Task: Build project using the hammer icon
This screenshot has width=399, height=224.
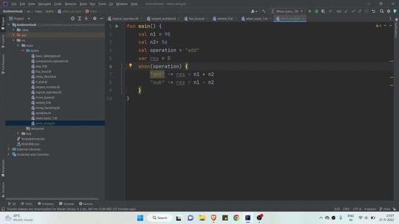Action: 264,11
